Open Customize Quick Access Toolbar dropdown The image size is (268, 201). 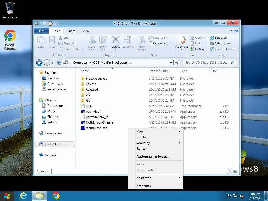tap(55, 24)
